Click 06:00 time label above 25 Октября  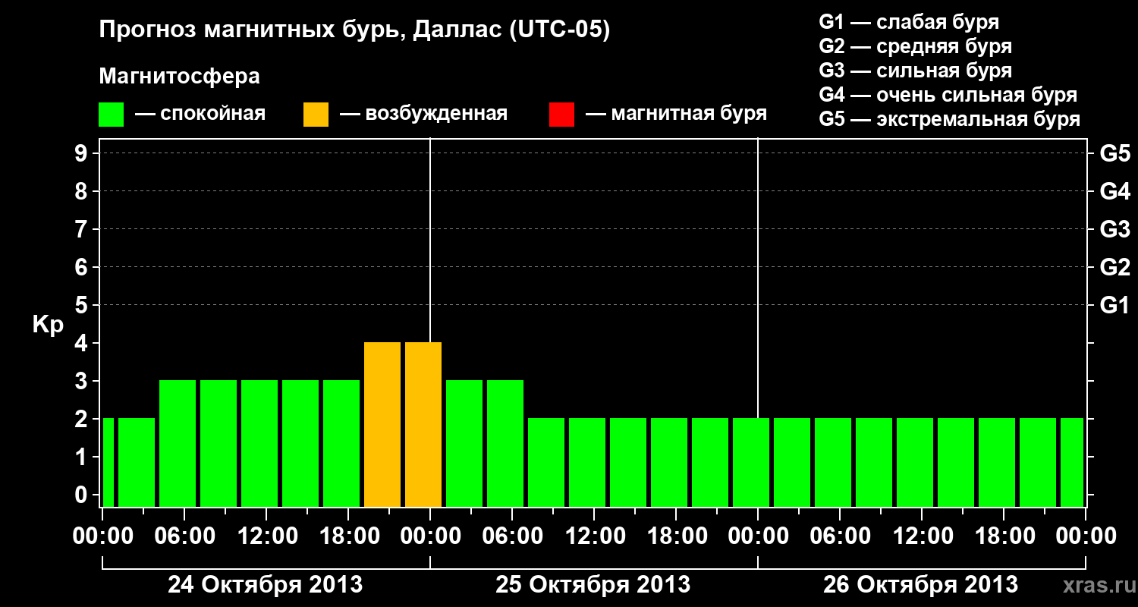[511, 536]
